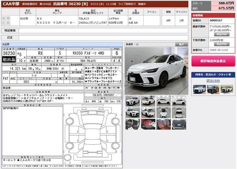237x169 pixels.
Task: Select the straight front view thumbnail
Action: coord(164,113)
